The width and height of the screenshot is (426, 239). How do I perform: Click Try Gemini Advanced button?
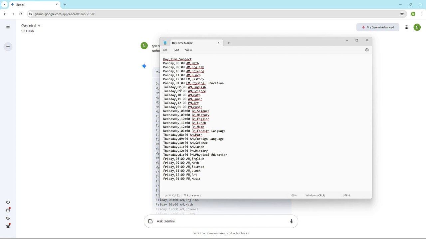(377, 27)
